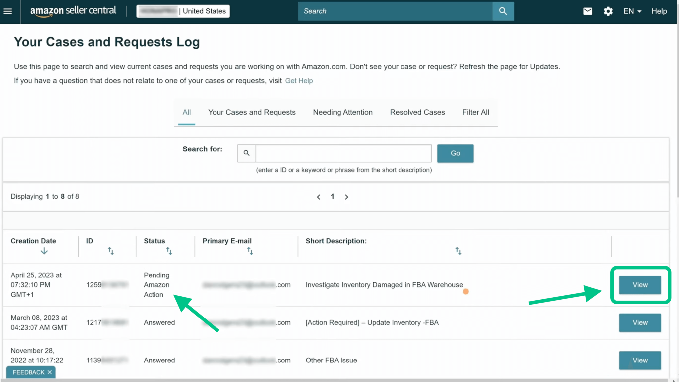Go to the next page with the right chevron
Viewport: 679px width, 382px height.
[346, 197]
